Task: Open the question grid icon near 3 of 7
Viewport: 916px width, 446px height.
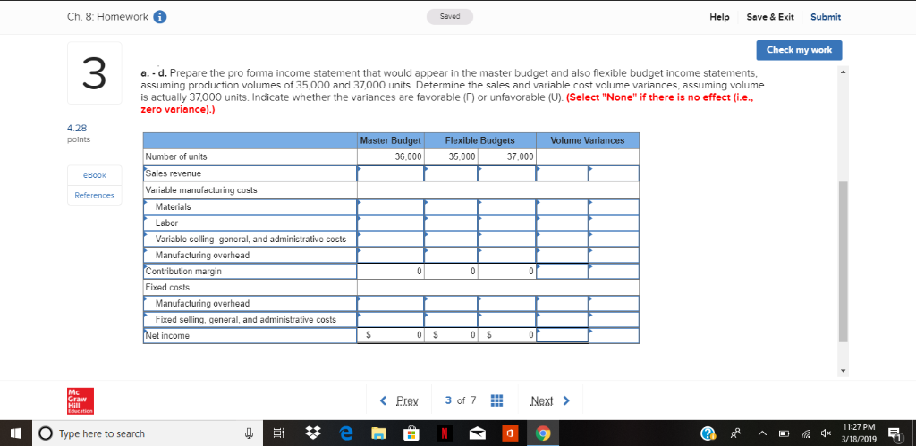Action: click(496, 400)
